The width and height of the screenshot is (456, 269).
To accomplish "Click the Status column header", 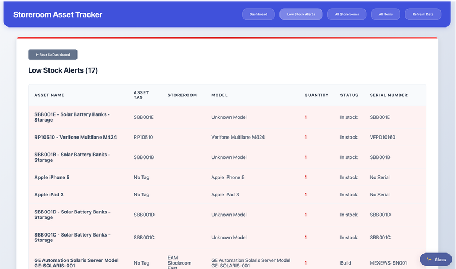I will point(349,95).
